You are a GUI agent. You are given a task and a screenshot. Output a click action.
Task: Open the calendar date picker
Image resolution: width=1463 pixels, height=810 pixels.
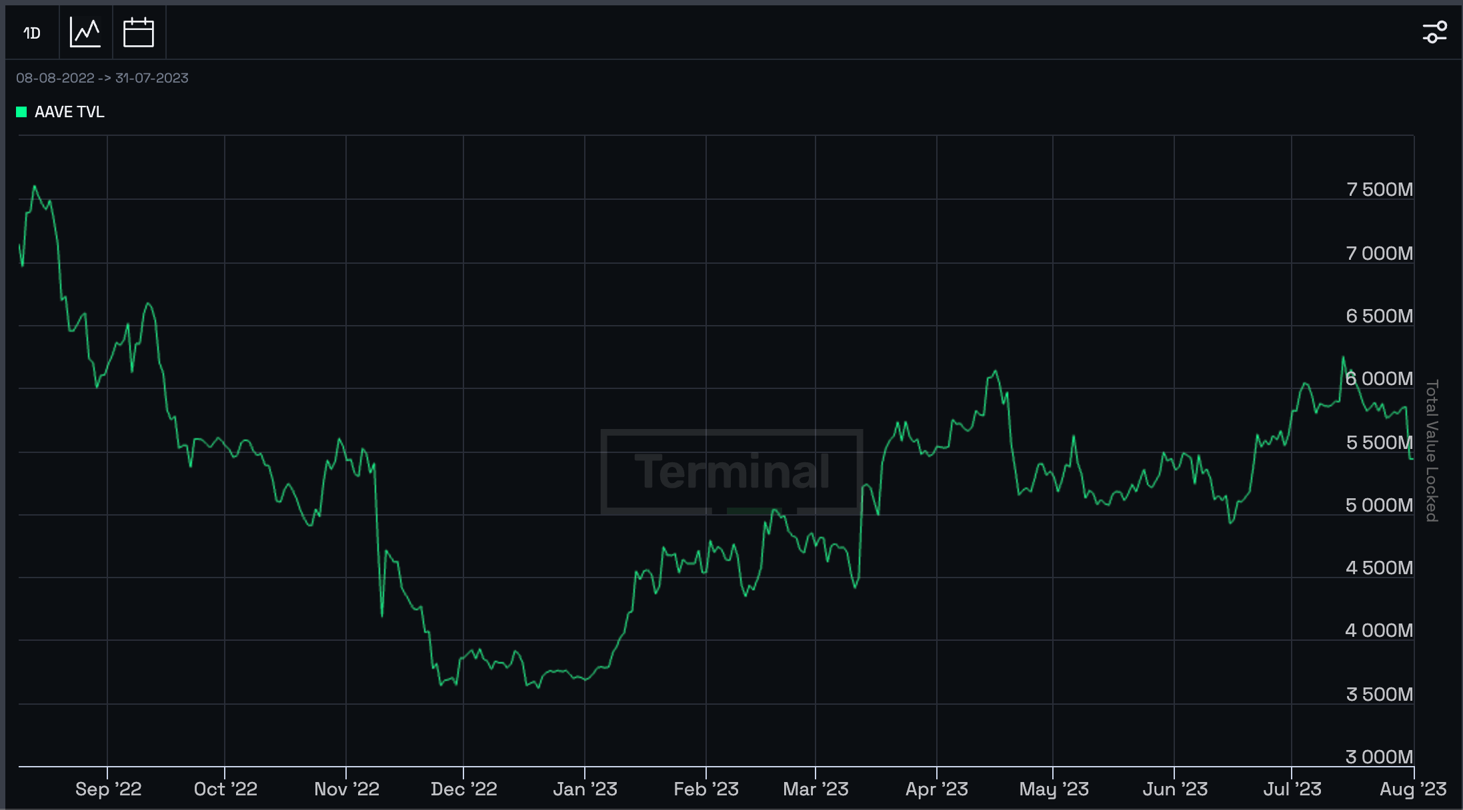(x=139, y=33)
